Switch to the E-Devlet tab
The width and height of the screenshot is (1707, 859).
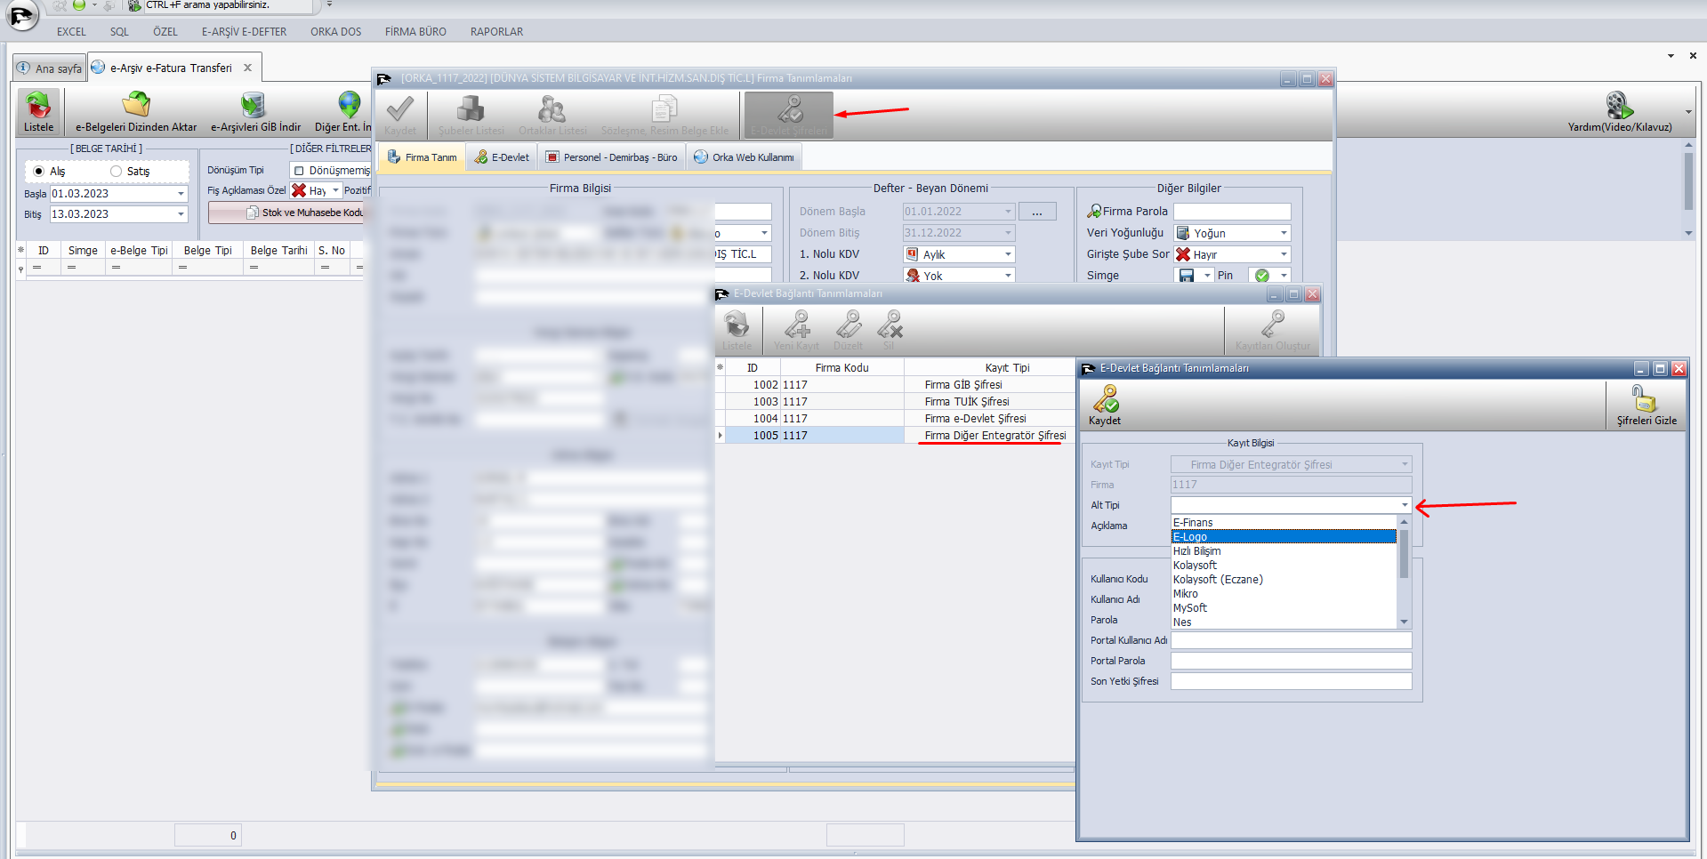click(x=502, y=157)
